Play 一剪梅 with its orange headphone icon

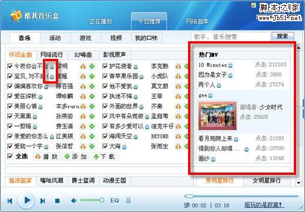tap(83, 127)
